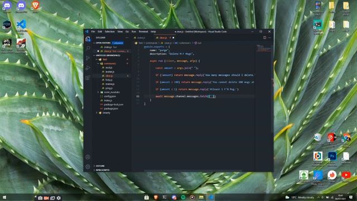357x201 pixels.
Task: Open help.js in commands folder
Action: 109,80
